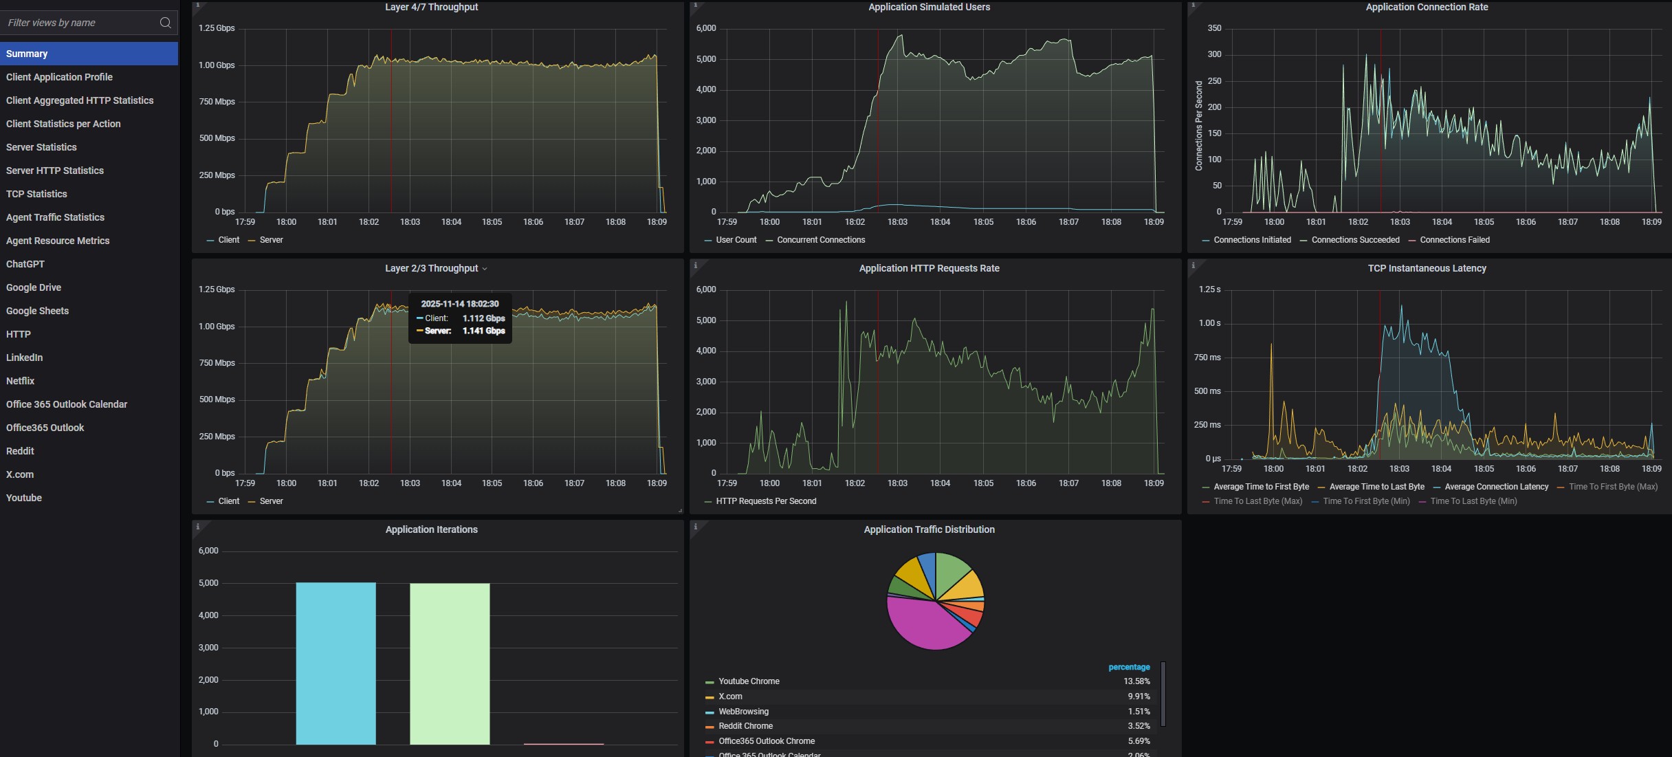Click the Filter views by name field
Image resolution: width=1672 pixels, height=757 pixels.
click(79, 23)
